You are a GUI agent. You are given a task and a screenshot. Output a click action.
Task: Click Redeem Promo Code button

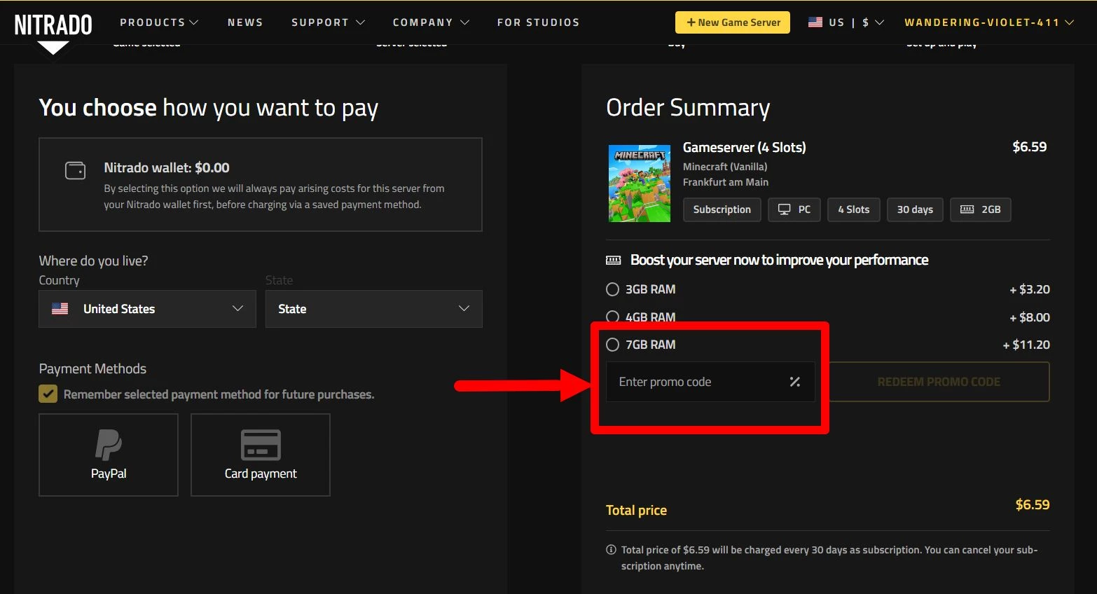939,382
